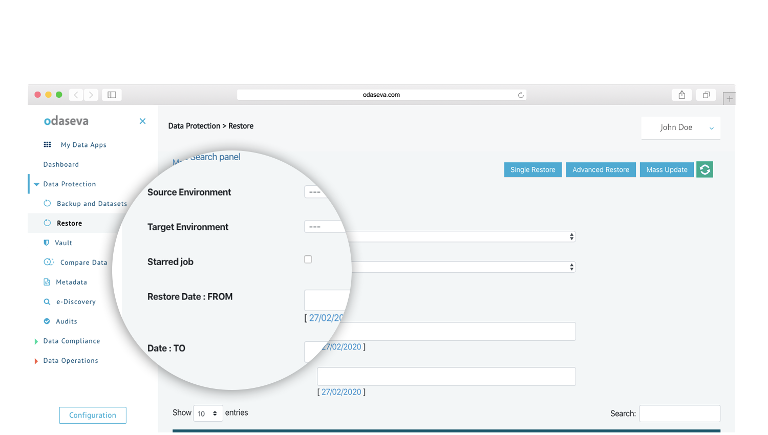Viewport: 768px width, 435px height.
Task: Click the Search text field
Action: point(680,414)
